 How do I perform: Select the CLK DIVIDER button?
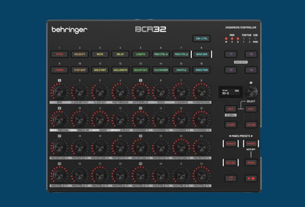(161, 70)
